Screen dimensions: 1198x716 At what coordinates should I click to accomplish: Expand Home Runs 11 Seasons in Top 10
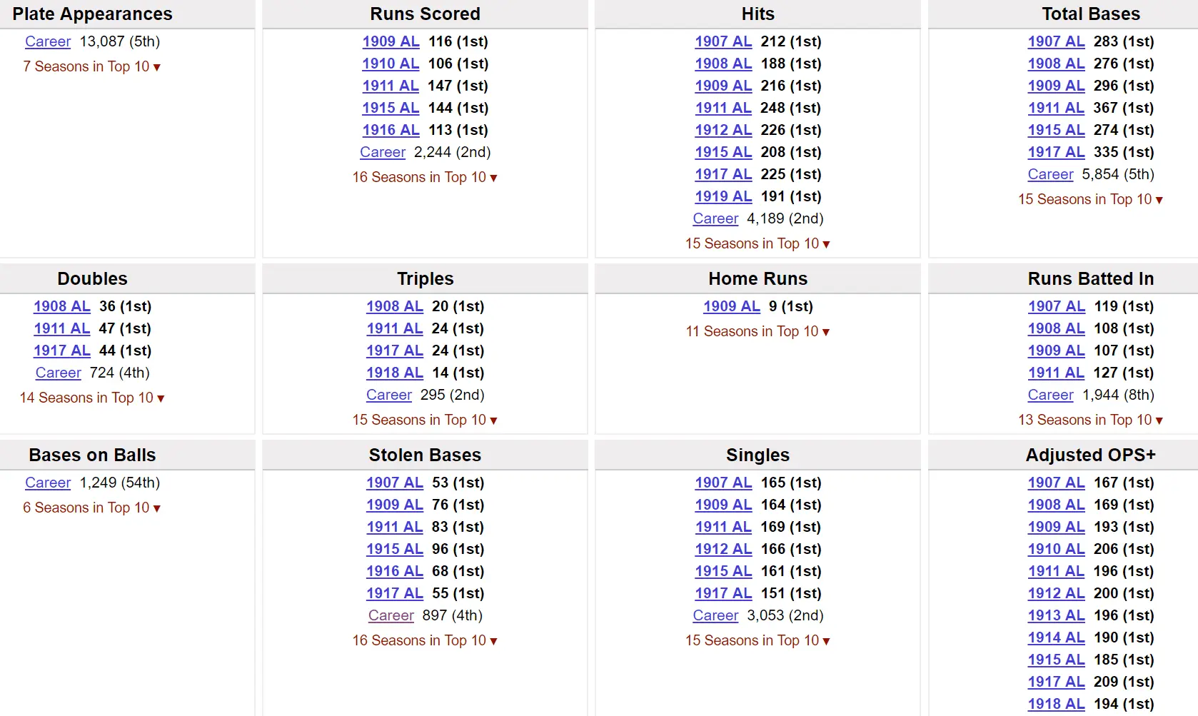(x=757, y=331)
